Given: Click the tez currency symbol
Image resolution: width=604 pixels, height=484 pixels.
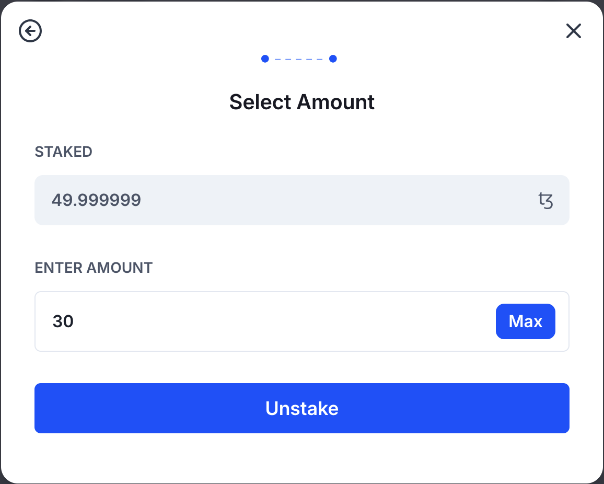Looking at the screenshot, I should (x=545, y=201).
